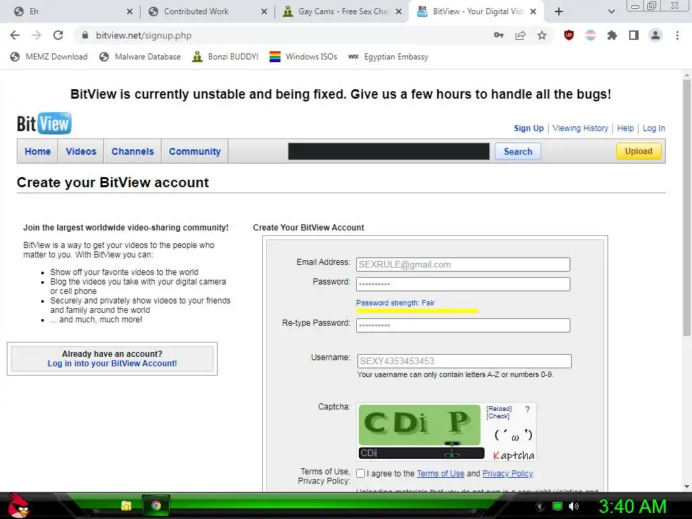Open the File Explorer taskbar icon
This screenshot has width=692, height=519.
point(126,505)
